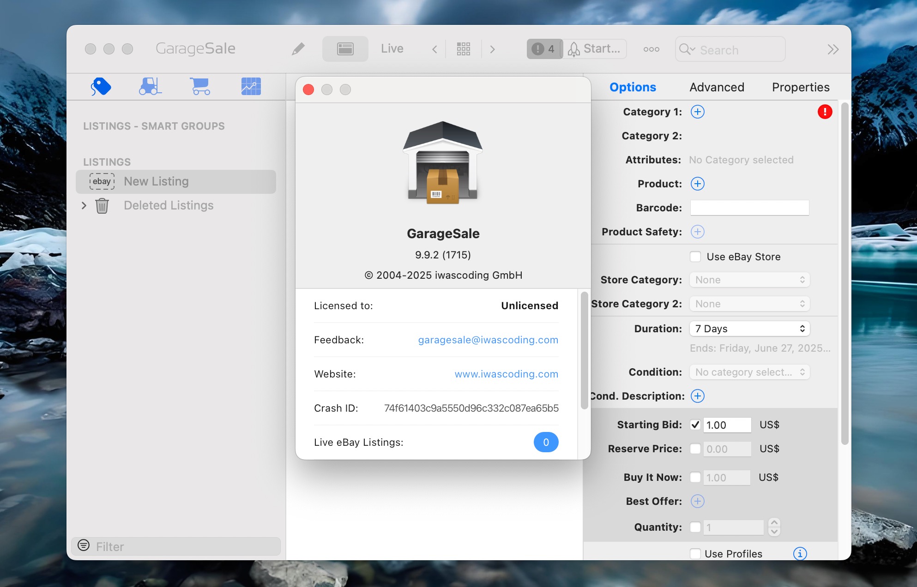The width and height of the screenshot is (917, 587).
Task: Add Cond. Description plus button
Action: 697,396
